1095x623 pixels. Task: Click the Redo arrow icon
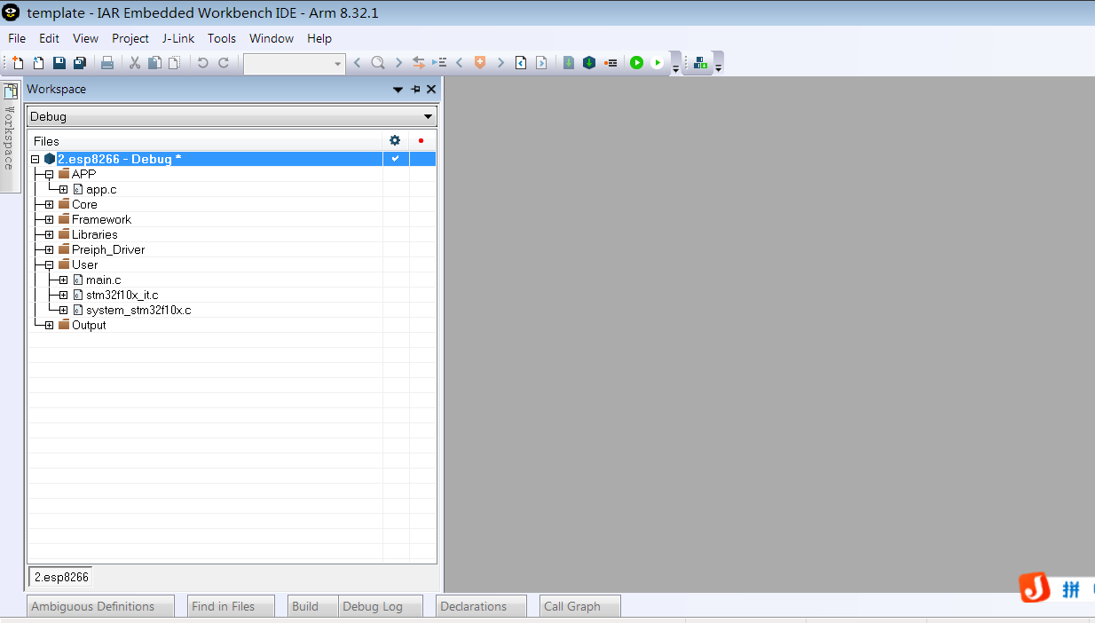(x=224, y=63)
